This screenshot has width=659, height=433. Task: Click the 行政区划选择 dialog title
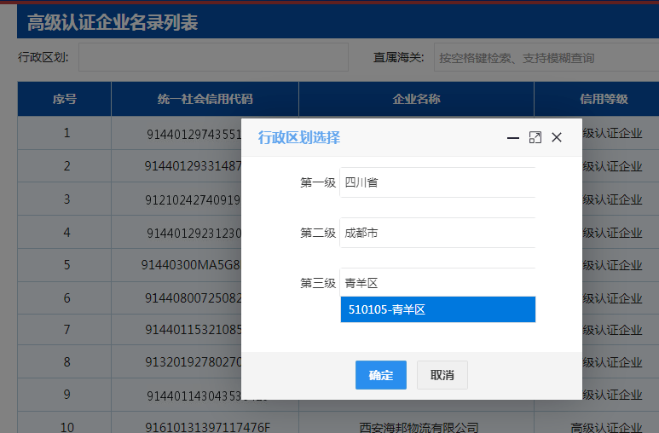[x=299, y=137]
